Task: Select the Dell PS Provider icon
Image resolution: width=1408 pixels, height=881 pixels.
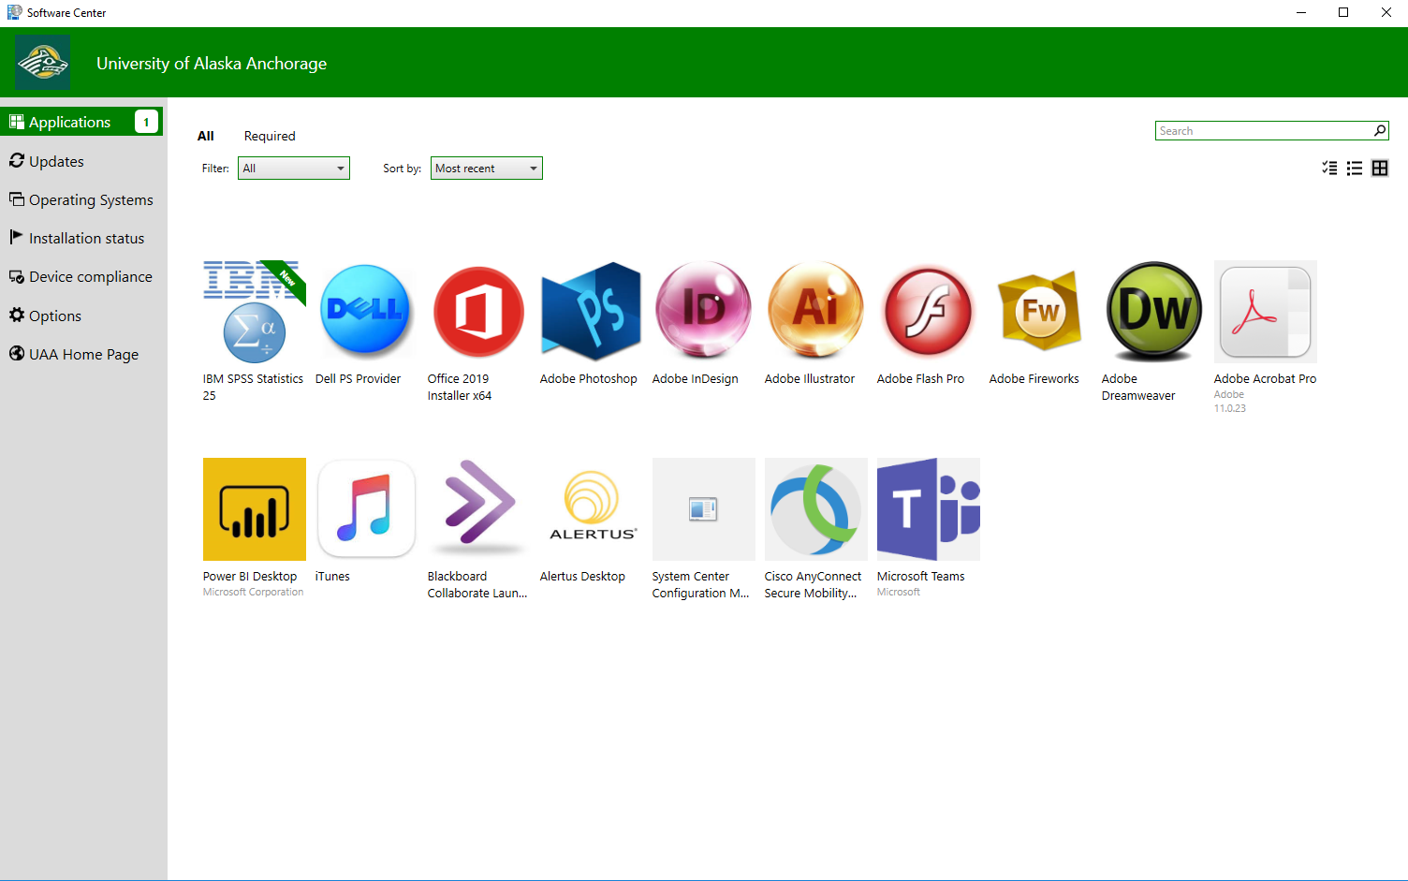Action: point(366,312)
